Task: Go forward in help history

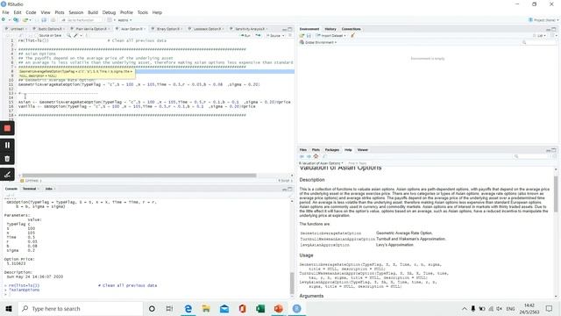Action: point(309,156)
